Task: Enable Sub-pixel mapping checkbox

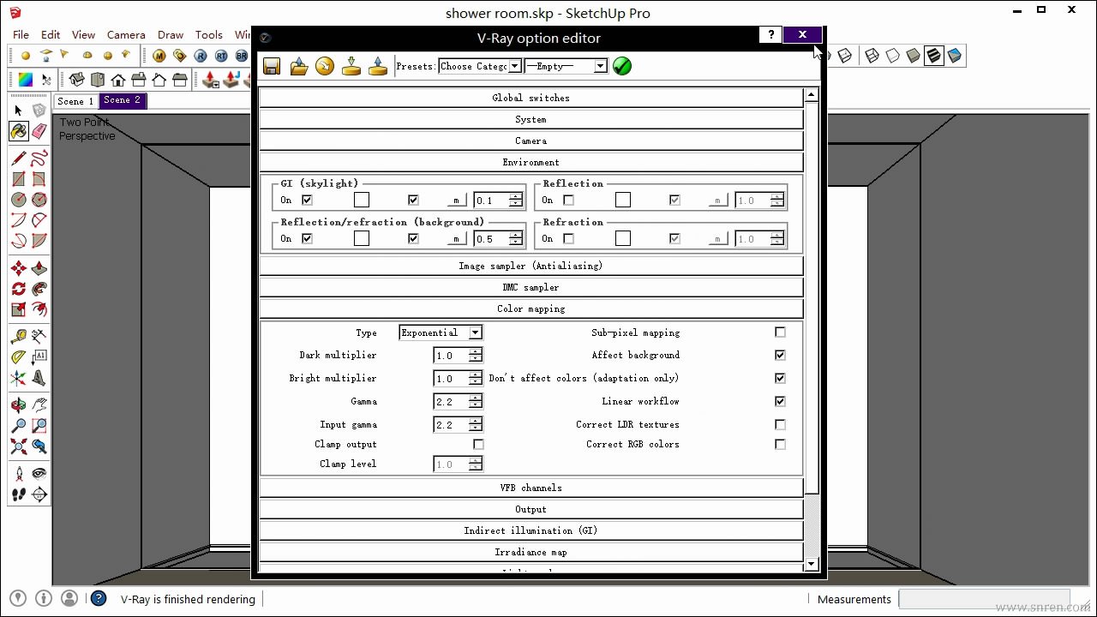Action: [x=780, y=332]
